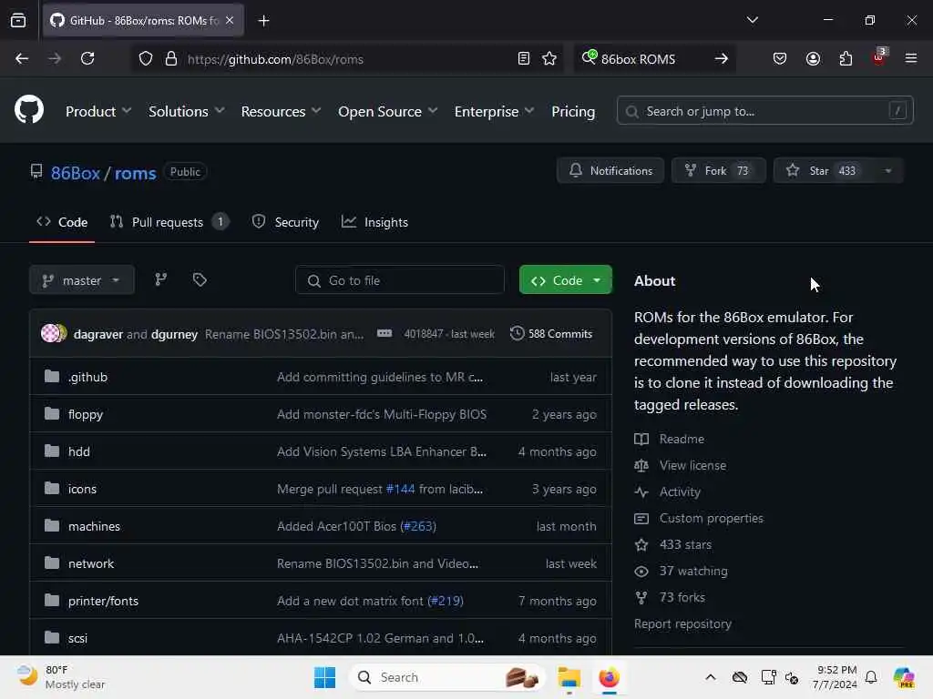Open dagraver's profile link
This screenshot has height=699, width=933.
point(98,334)
